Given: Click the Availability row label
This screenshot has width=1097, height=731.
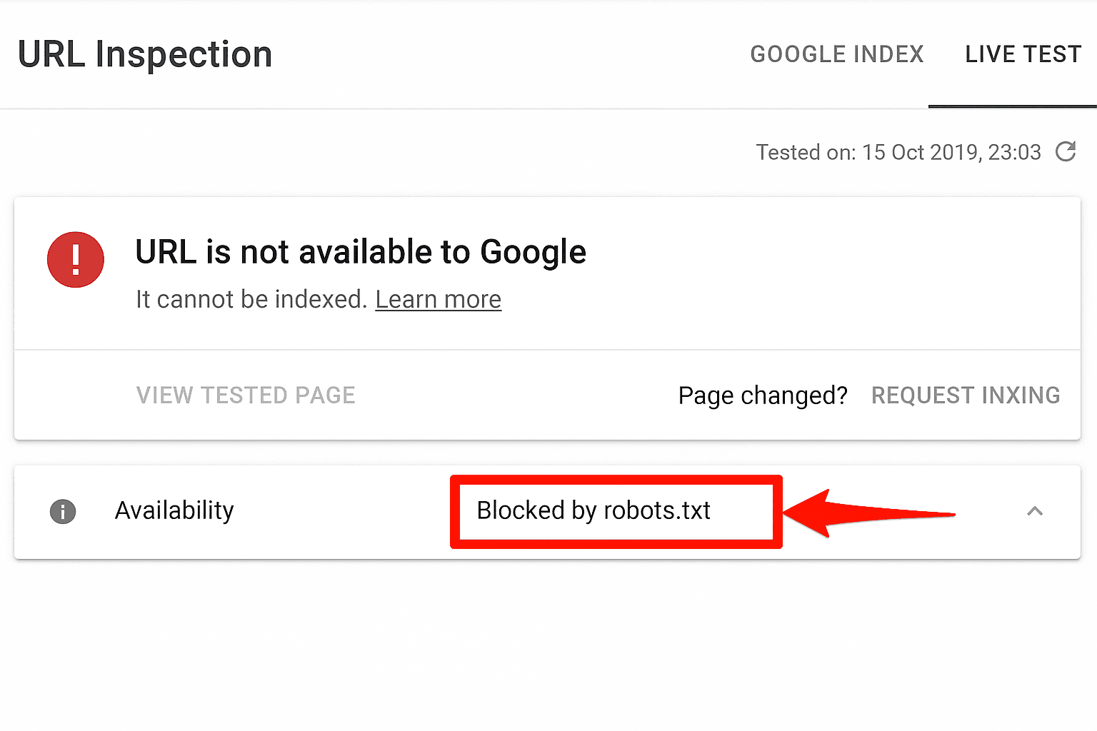Looking at the screenshot, I should click(174, 511).
